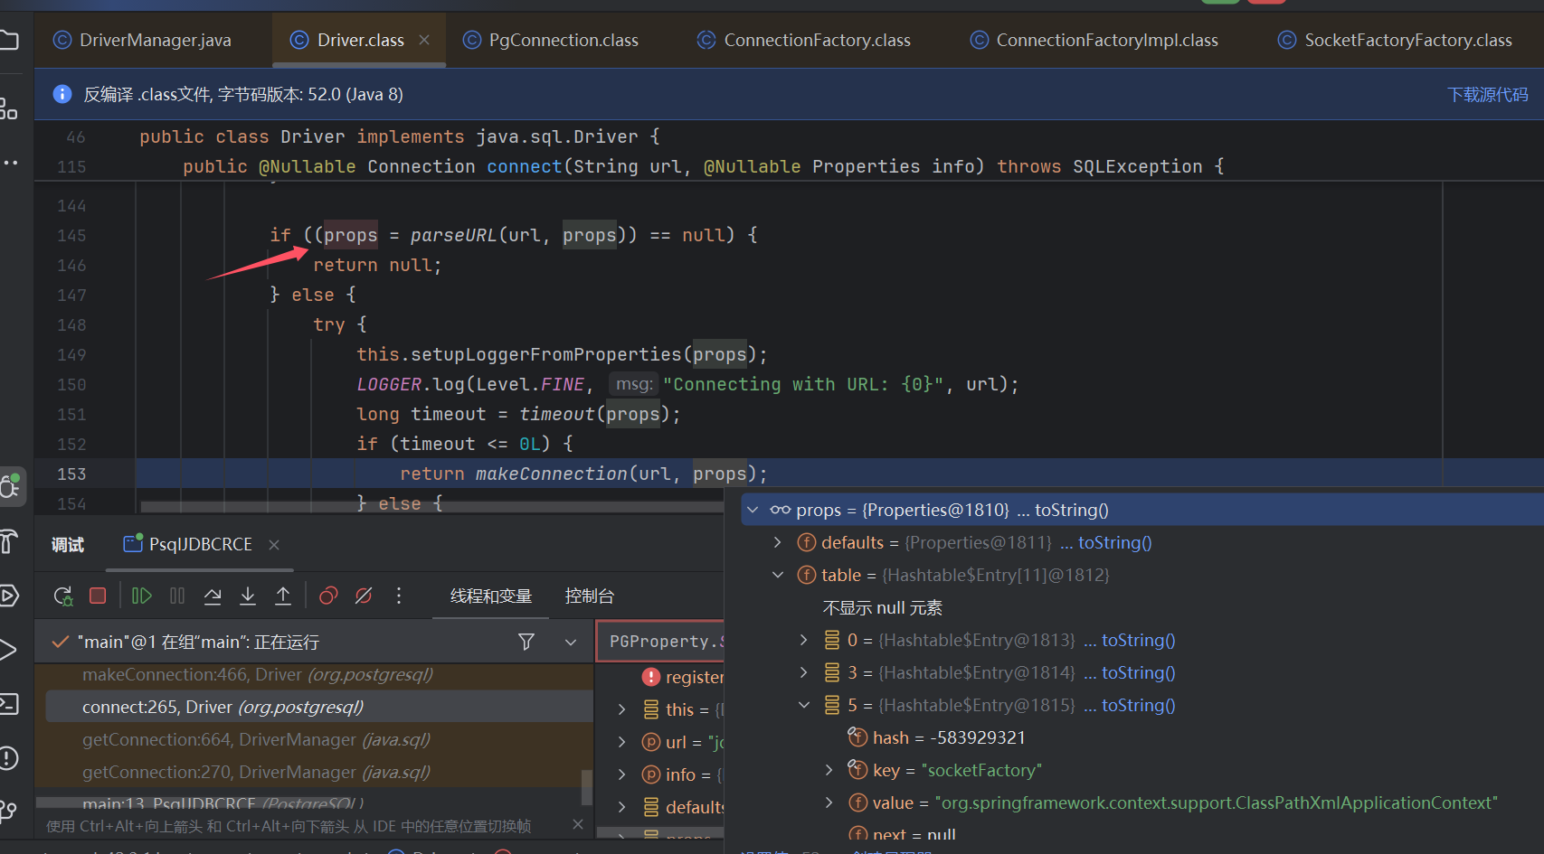The image size is (1544, 854).
Task: View breakpoints dialog
Action: click(328, 596)
